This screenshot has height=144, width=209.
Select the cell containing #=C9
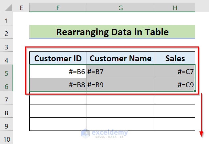[175, 85]
